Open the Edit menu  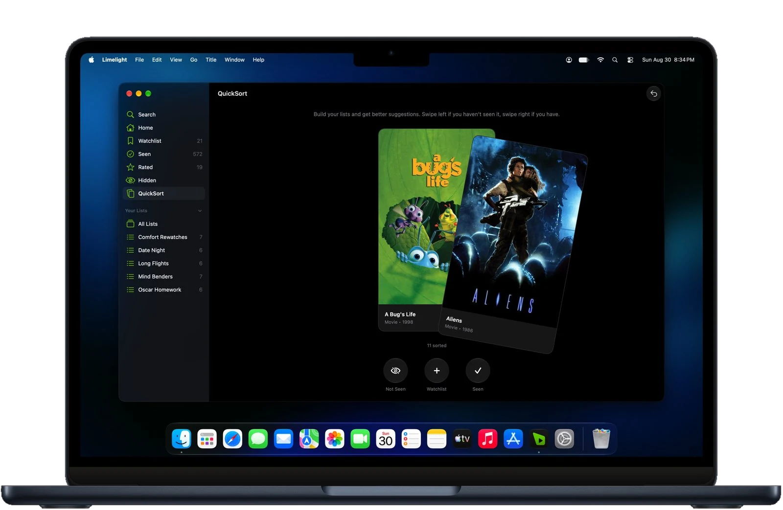pos(157,60)
